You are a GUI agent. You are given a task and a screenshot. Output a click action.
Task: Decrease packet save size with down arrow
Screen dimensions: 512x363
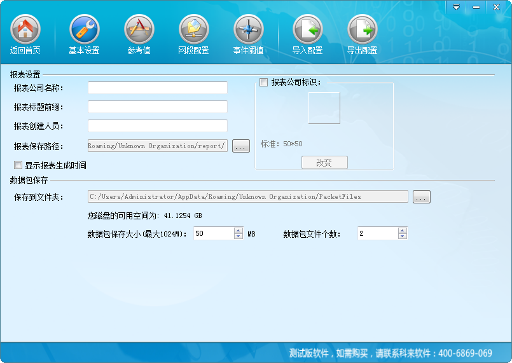pyautogui.click(x=239, y=236)
